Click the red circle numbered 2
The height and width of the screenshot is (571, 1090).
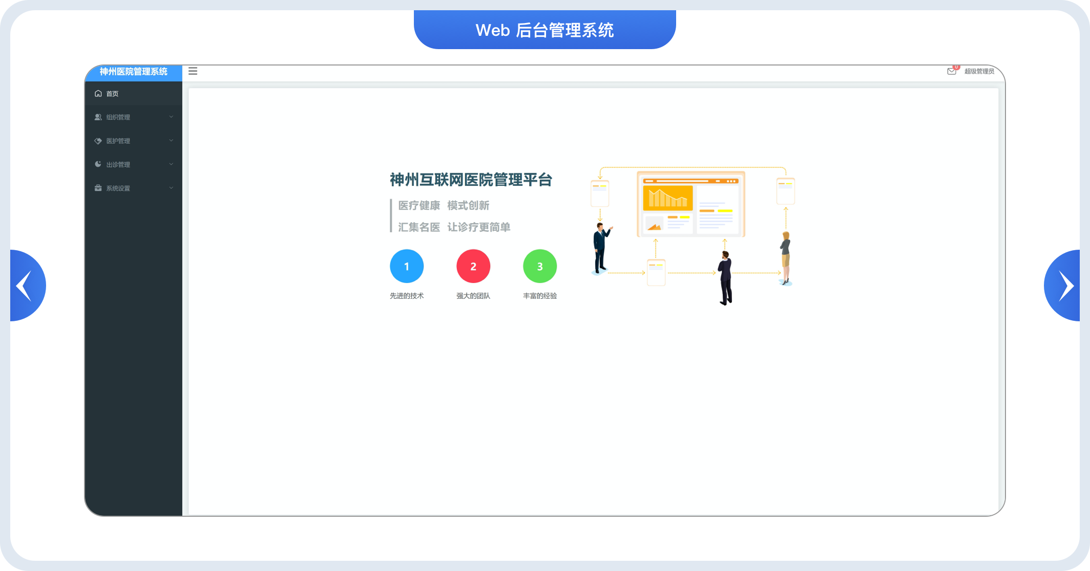(x=473, y=266)
